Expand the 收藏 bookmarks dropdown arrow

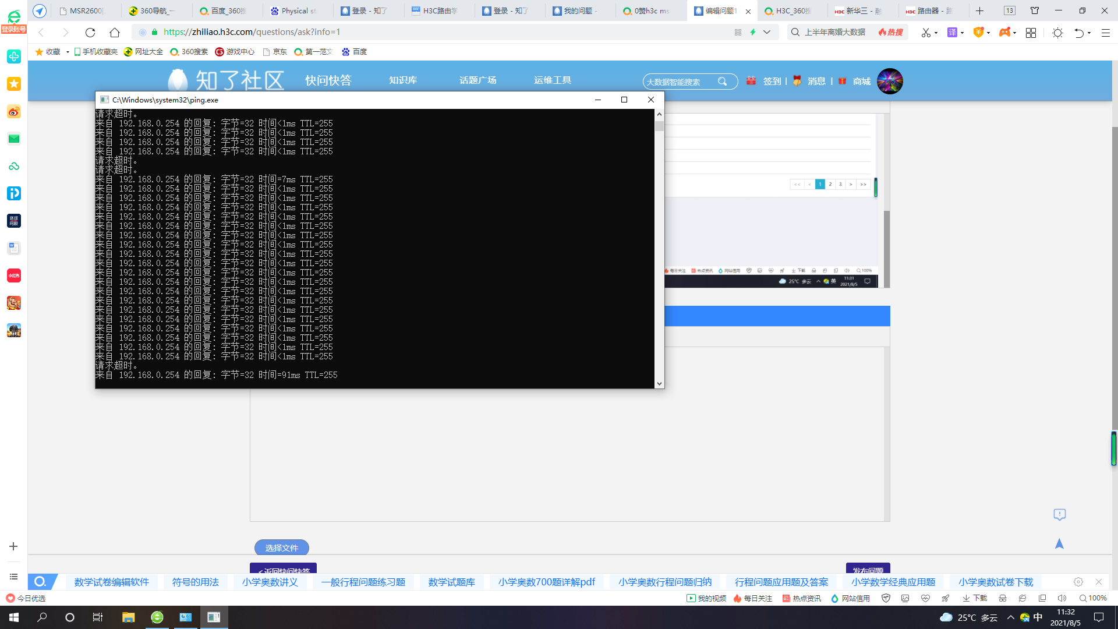pyautogui.click(x=68, y=52)
